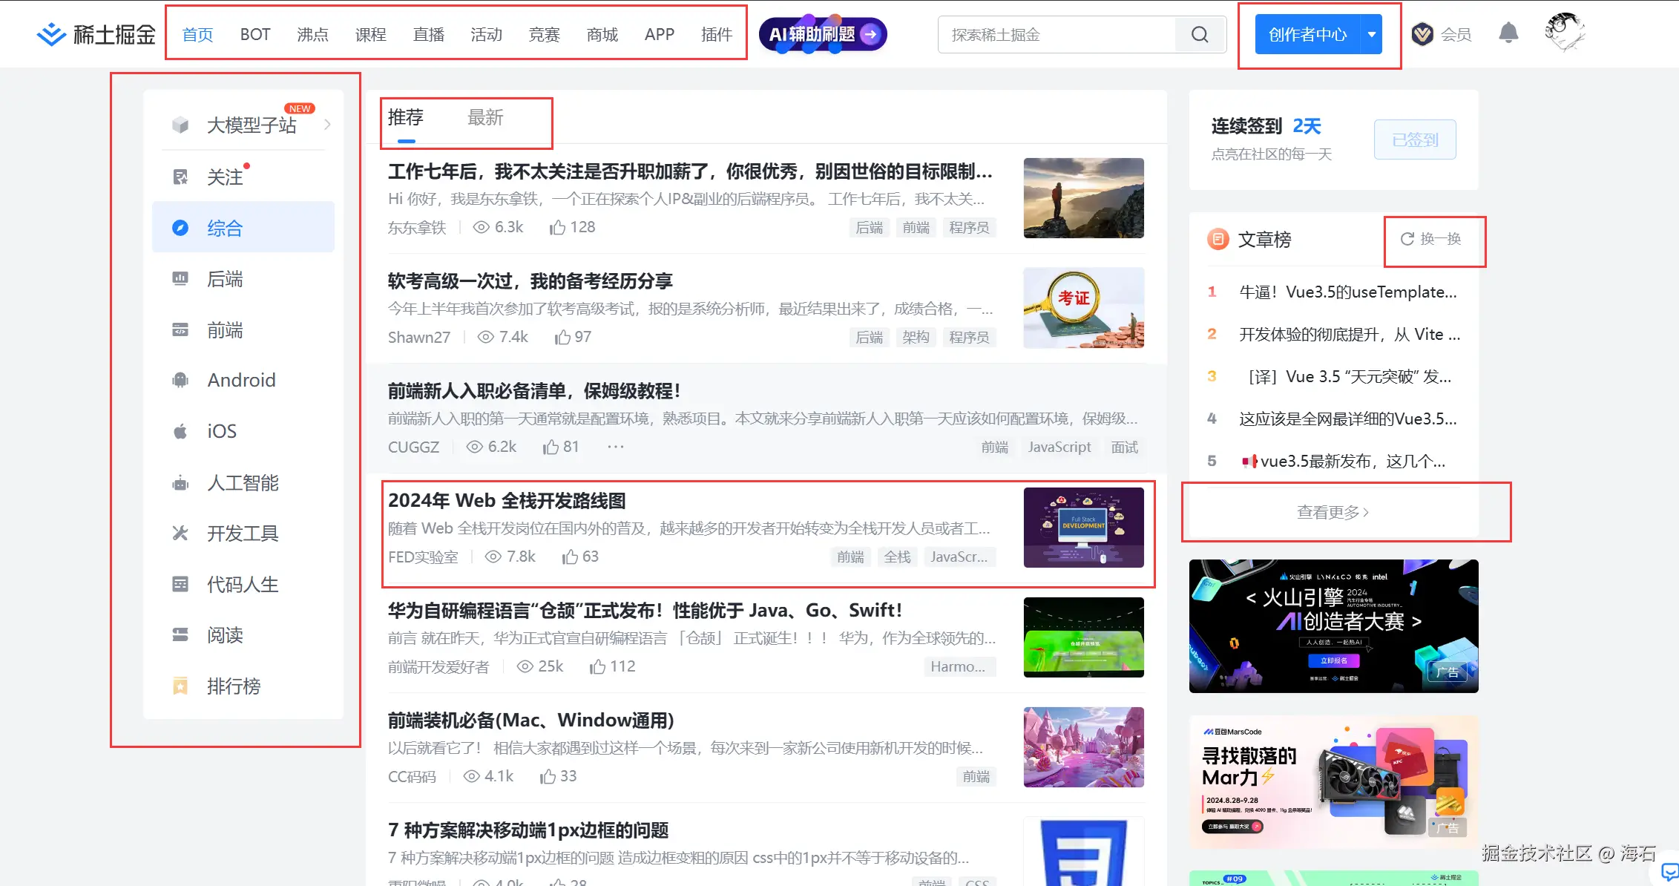
Task: Open article 2024年 Web 全栈开发路线图
Action: 507,501
